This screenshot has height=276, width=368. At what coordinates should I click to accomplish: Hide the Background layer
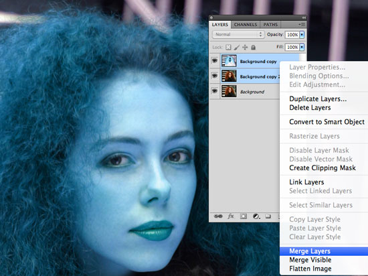(215, 91)
